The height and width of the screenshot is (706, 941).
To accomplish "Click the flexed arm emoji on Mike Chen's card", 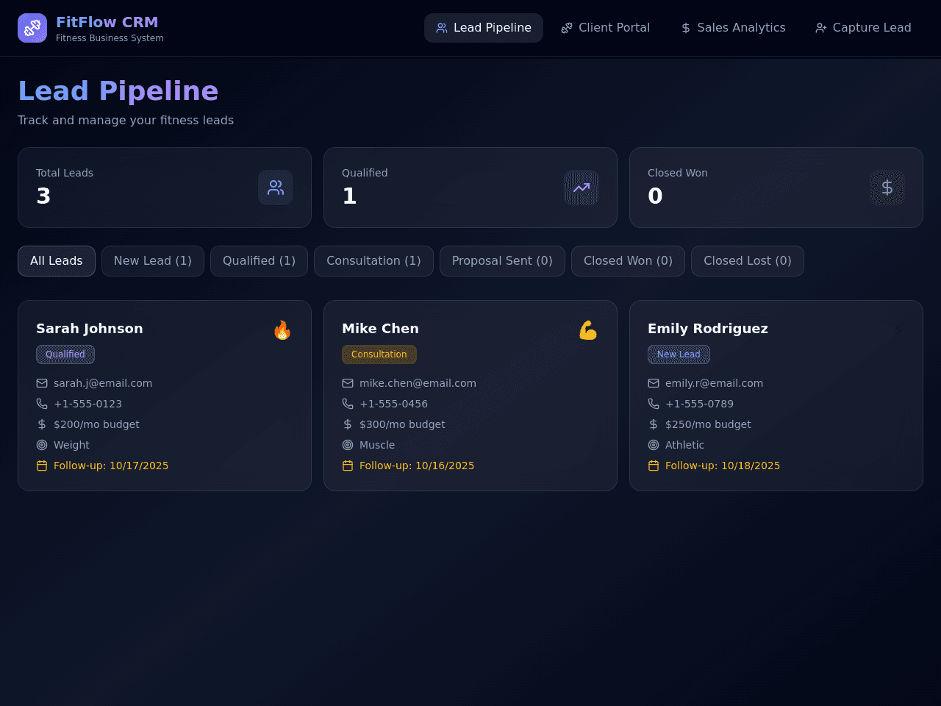I will tap(588, 330).
